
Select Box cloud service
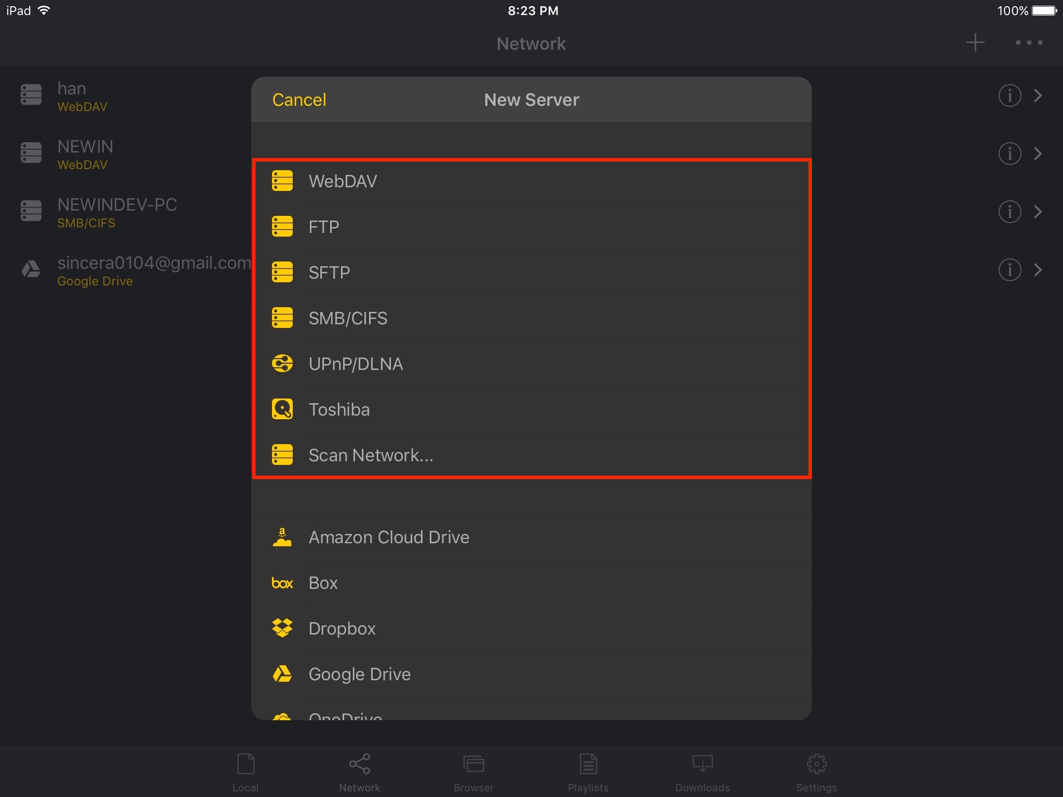531,583
